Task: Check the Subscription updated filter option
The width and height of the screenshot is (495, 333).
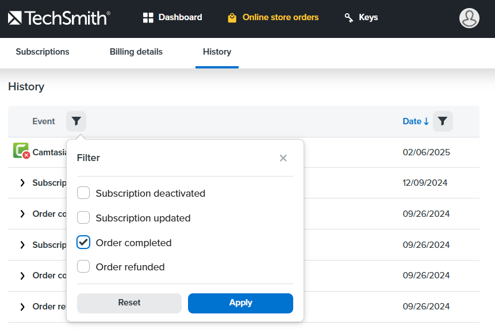Action: 83,218
